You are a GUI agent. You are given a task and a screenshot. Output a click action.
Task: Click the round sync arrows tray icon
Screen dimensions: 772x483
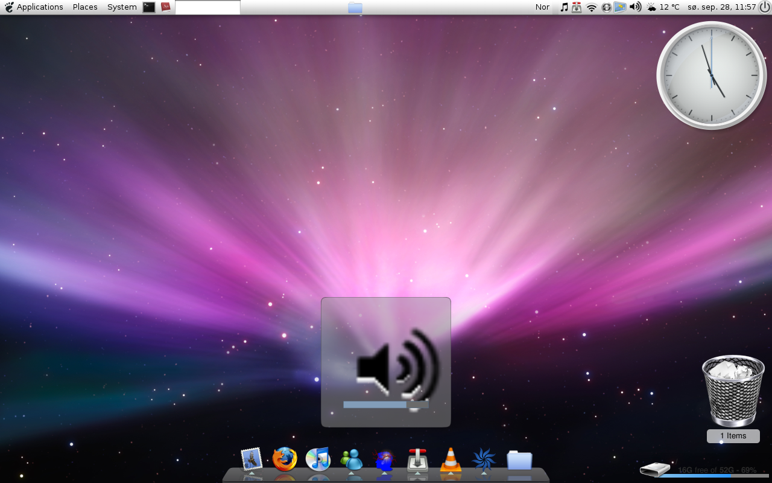[607, 7]
